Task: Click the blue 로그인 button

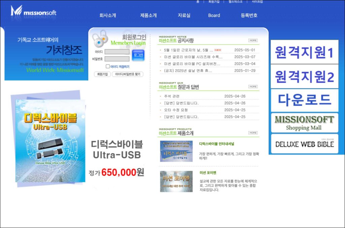Action: [x=138, y=55]
